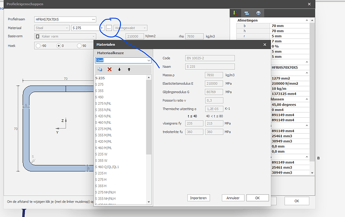
Task: Select S 235 in the material list
Action: 120,78
